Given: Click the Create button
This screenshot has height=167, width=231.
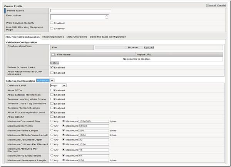Looking at the screenshot, I should [x=221, y=5].
